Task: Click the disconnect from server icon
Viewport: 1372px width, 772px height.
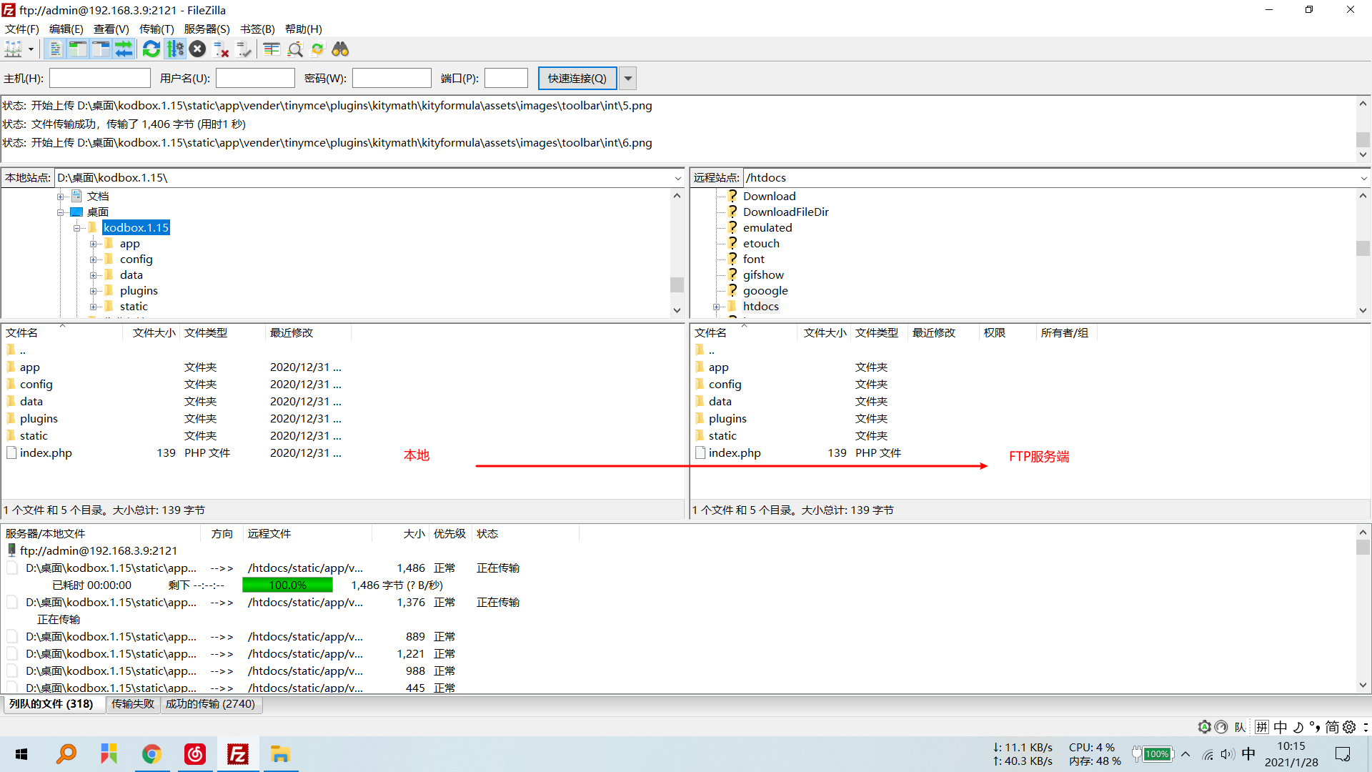Action: coord(221,49)
